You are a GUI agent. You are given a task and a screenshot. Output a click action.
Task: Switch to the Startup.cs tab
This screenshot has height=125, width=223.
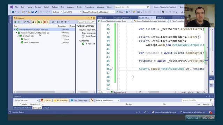pos(161,18)
